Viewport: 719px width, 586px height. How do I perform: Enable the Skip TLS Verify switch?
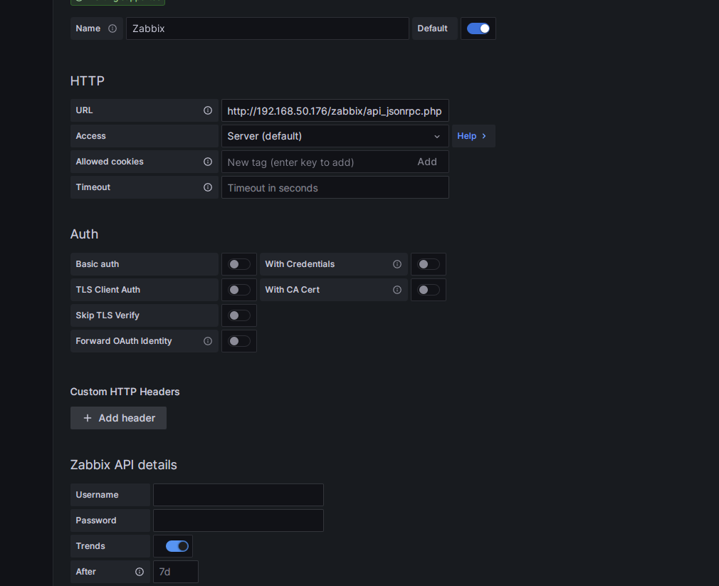(239, 315)
